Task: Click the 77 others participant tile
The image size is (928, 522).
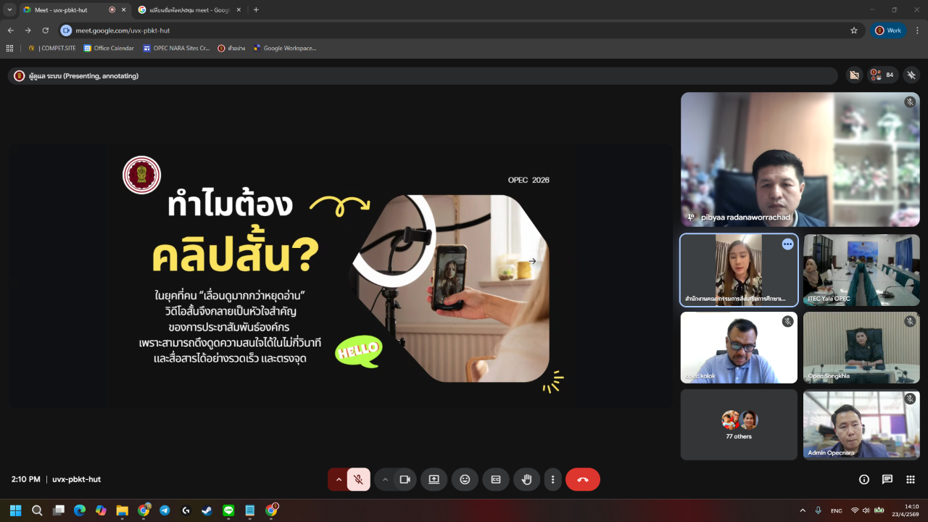Action: tap(738, 424)
